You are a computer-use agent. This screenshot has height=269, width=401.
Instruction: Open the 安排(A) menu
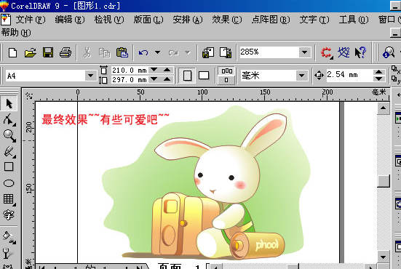pos(188,20)
